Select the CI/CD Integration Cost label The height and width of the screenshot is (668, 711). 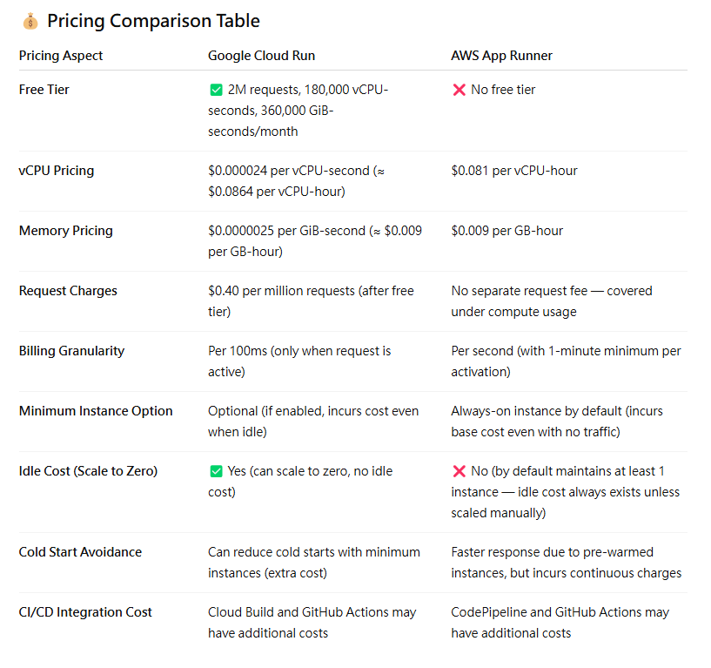(x=85, y=612)
